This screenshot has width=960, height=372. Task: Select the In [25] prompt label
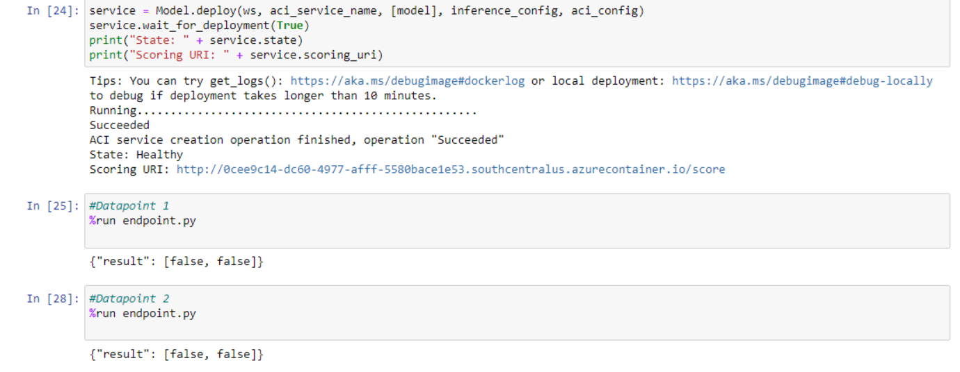click(52, 205)
